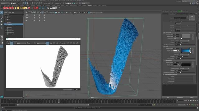Choose the Lasso select tool in toolbox
This screenshot has height=111, width=199.
pos(2,16)
